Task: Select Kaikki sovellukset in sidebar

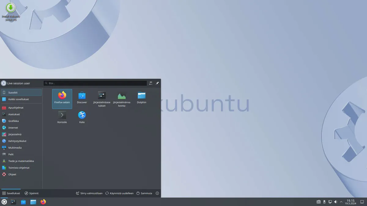Action: coord(19,99)
